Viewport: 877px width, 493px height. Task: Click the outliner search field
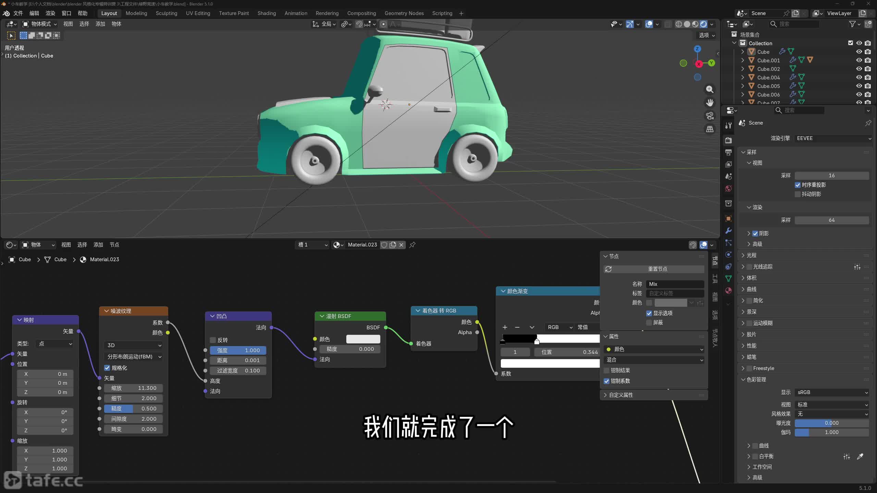tap(794, 24)
